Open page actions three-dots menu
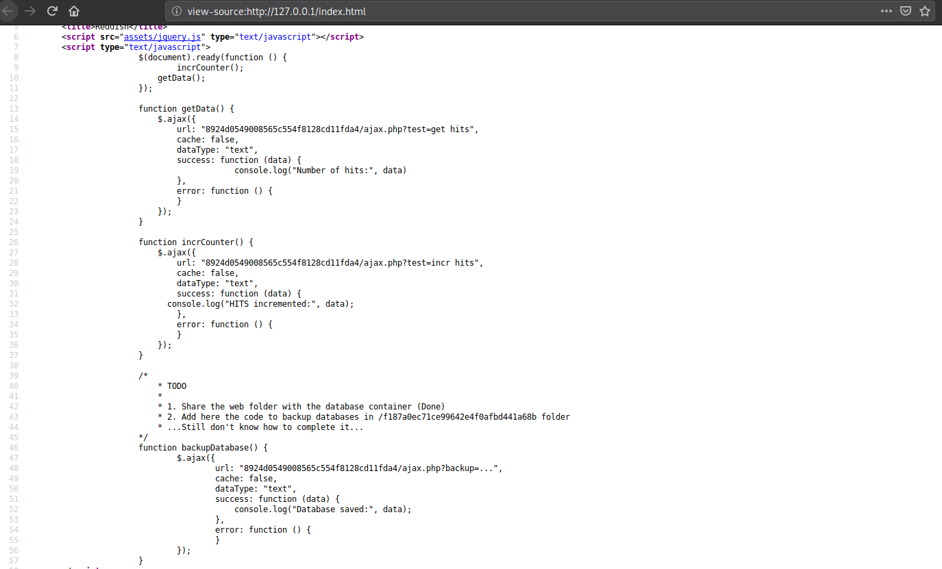 coord(887,11)
